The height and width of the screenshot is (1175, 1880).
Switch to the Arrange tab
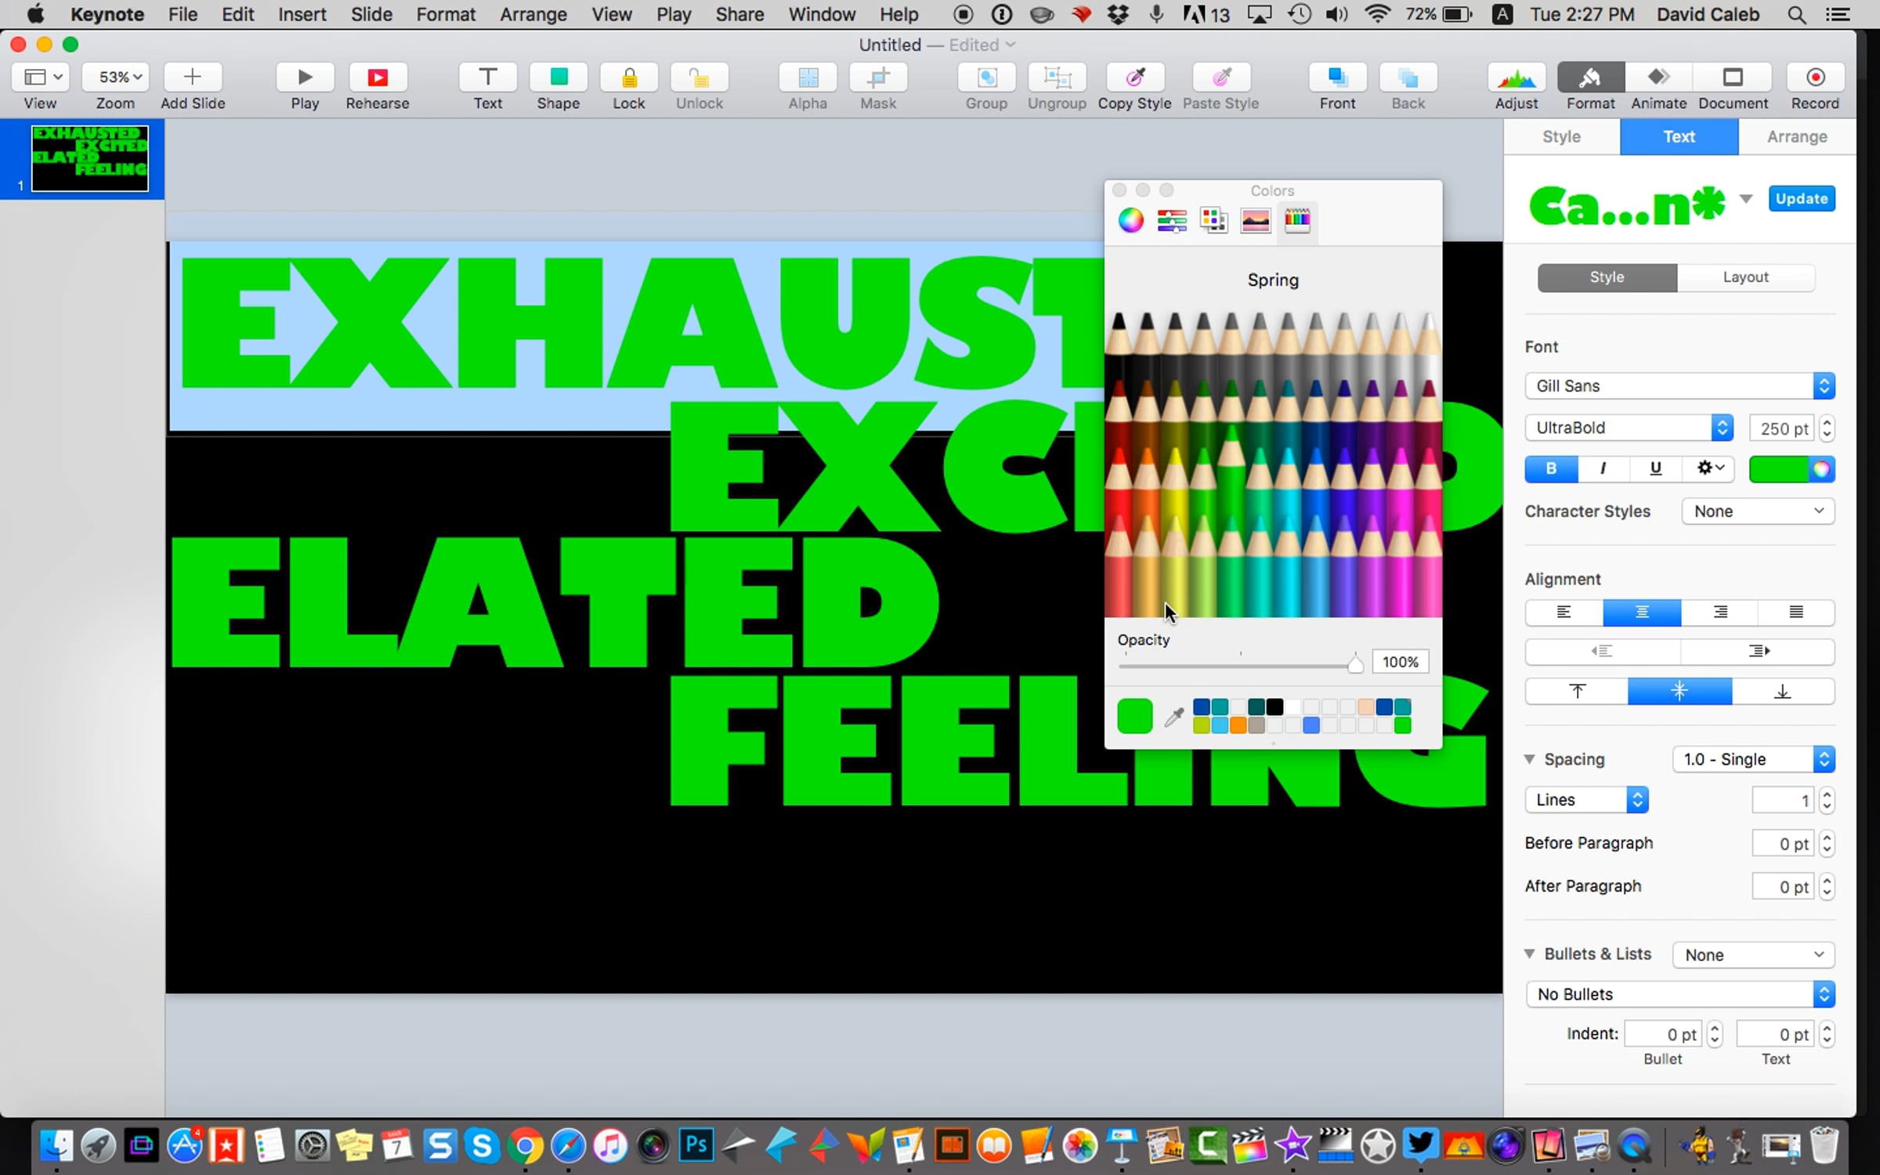[x=1796, y=136]
